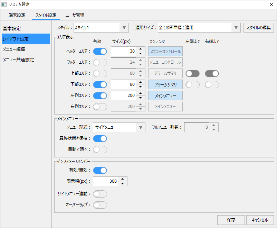Screen dimensions: 277x228
Task: Open the スタイル dropdown list
Action: (124, 28)
